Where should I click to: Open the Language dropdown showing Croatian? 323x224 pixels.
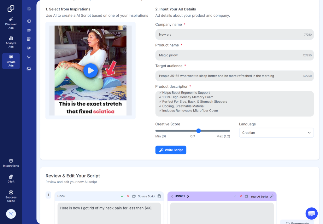276,133
